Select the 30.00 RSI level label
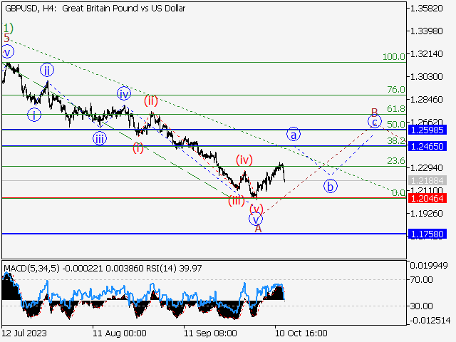Image resolution: width=456 pixels, height=342 pixels. 421,306
